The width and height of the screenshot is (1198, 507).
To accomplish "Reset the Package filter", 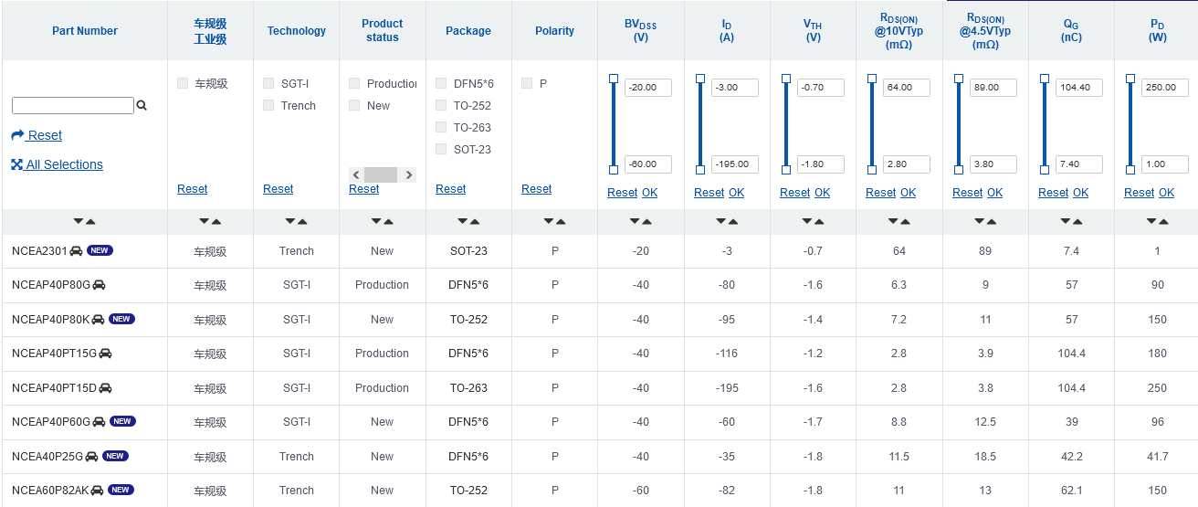I will pyautogui.click(x=451, y=189).
